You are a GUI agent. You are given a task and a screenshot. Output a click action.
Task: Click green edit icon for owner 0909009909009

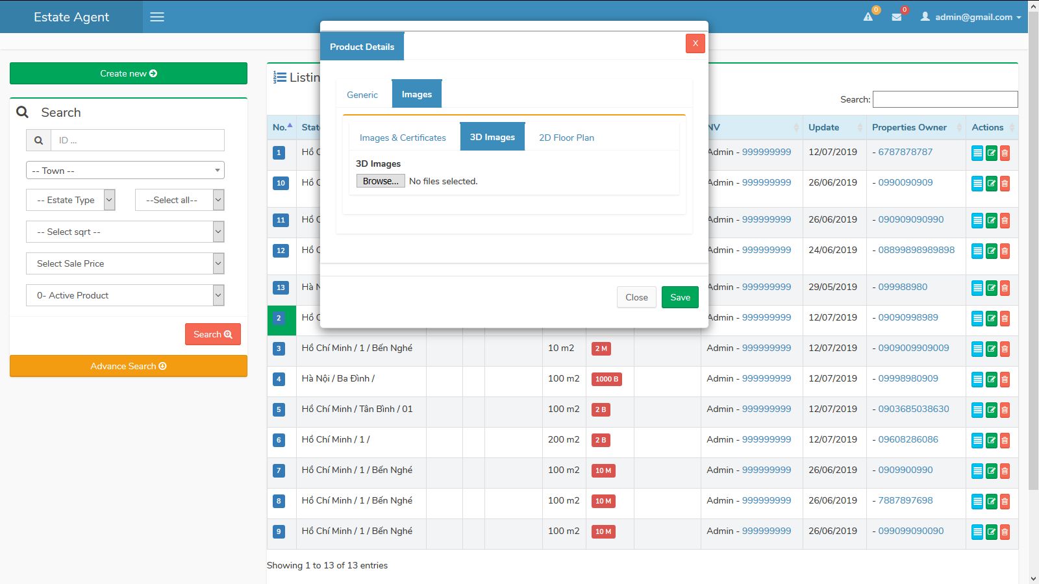(x=991, y=349)
